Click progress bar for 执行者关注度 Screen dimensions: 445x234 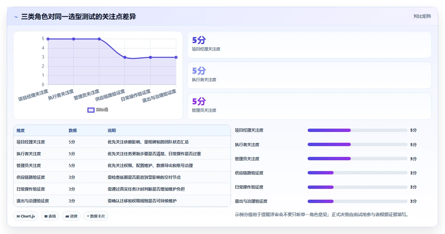click(x=357, y=144)
